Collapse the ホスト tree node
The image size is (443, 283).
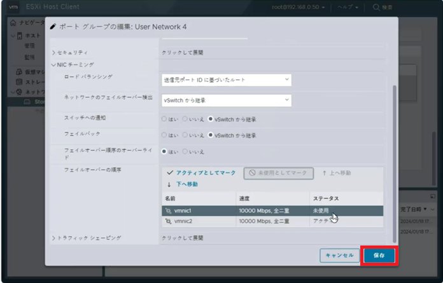(x=13, y=36)
